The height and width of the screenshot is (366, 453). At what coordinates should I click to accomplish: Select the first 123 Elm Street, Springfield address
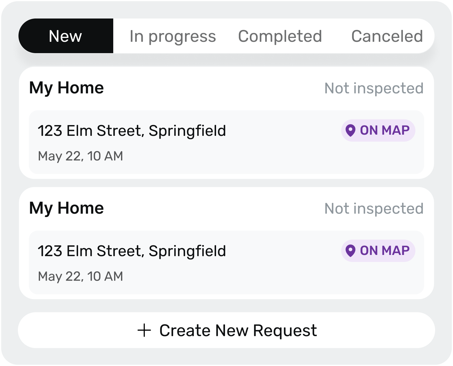[132, 131]
